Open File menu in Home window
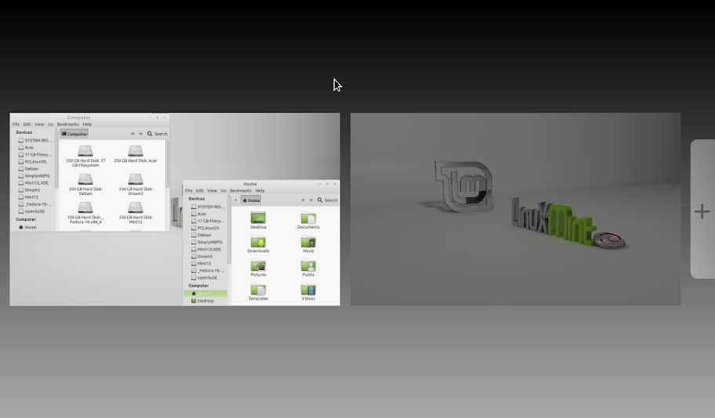This screenshot has width=715, height=418. (x=188, y=190)
